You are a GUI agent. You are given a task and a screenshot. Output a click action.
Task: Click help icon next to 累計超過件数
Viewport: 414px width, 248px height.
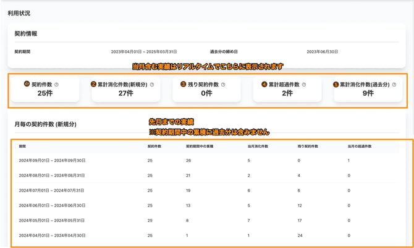tap(305, 85)
